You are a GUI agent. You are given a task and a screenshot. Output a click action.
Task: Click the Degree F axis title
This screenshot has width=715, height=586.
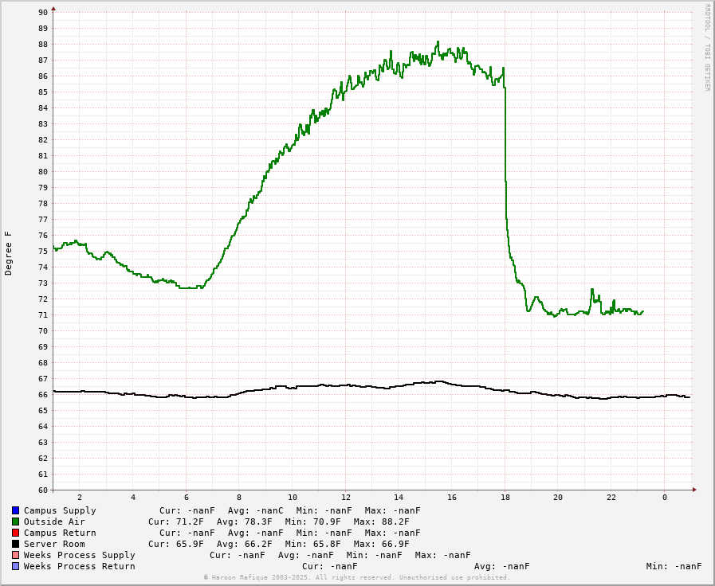(8, 254)
